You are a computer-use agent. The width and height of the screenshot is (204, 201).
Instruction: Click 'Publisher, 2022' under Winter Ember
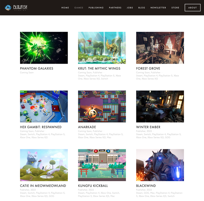144,131
